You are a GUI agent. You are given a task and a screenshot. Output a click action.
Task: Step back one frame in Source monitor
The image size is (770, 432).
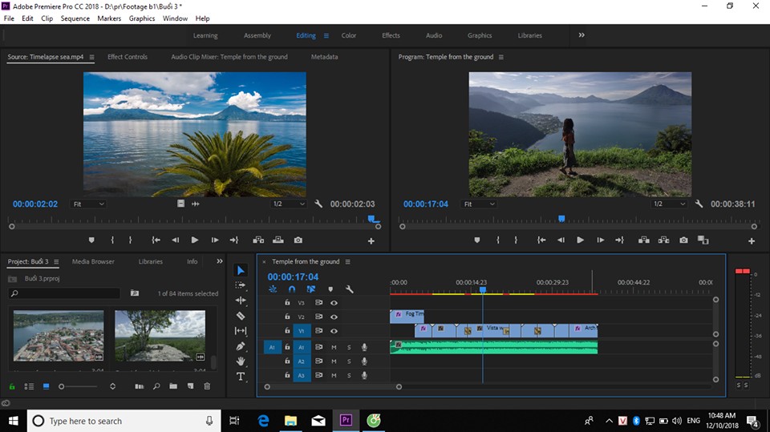[x=176, y=240]
